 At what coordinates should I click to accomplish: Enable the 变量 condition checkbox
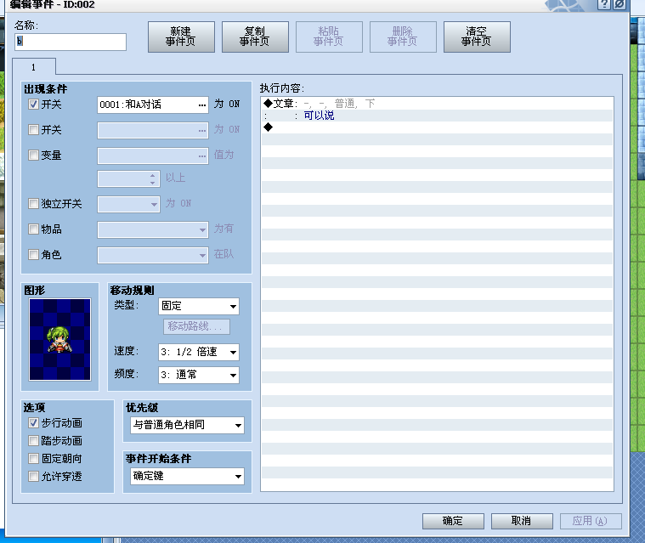(33, 156)
